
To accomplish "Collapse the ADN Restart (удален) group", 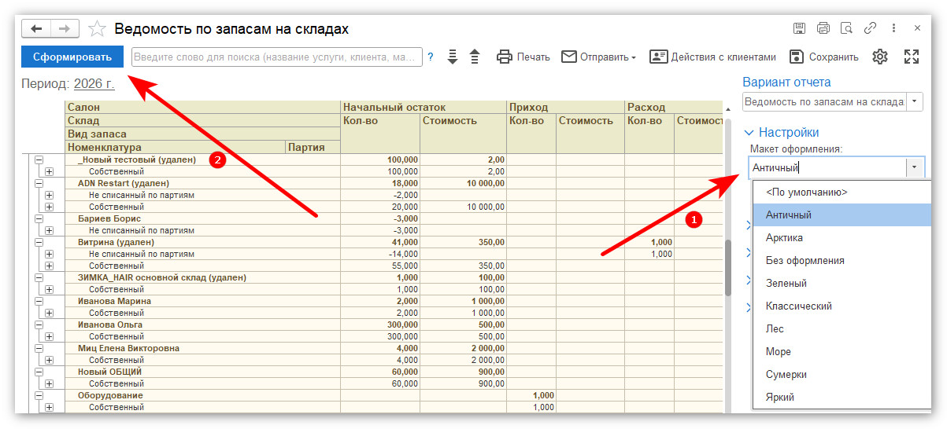I will tap(37, 183).
